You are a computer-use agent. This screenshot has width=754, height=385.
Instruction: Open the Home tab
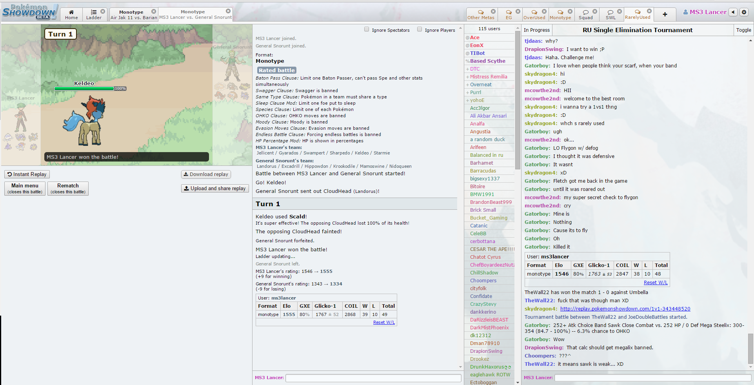pos(71,15)
